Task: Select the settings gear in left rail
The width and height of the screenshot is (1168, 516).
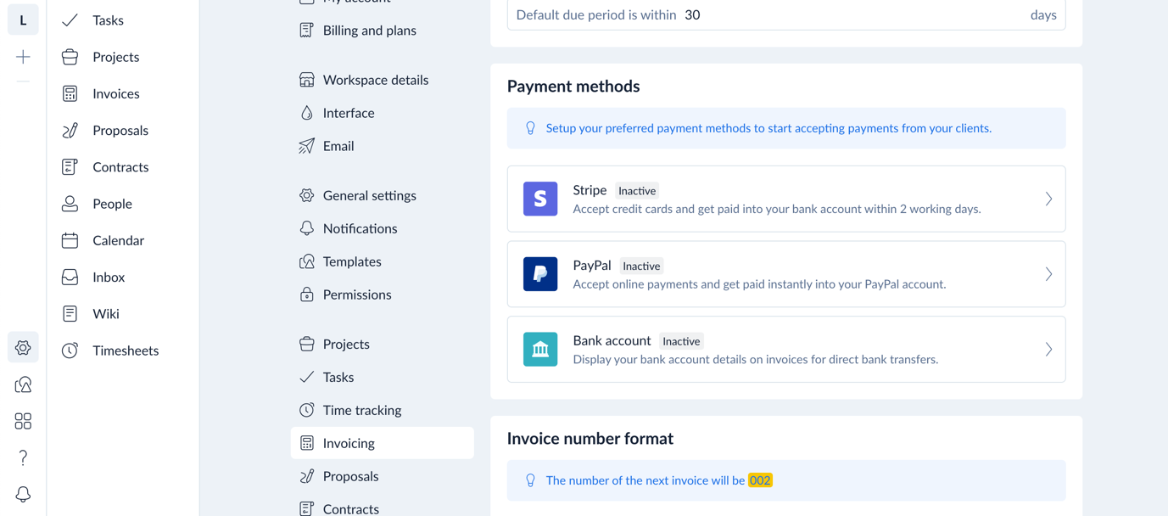Action: [x=23, y=348]
